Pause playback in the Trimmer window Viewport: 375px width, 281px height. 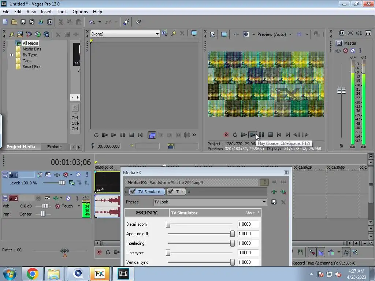123,135
